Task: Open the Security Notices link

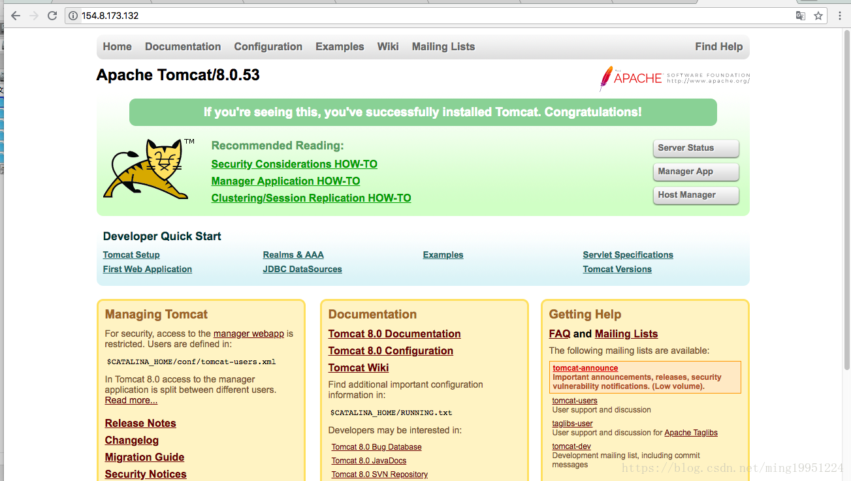Action: [x=146, y=474]
